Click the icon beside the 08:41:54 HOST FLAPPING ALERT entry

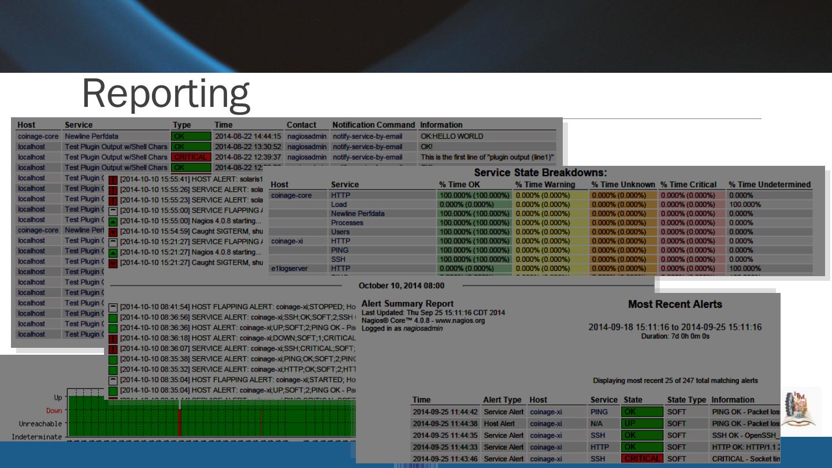(113, 307)
